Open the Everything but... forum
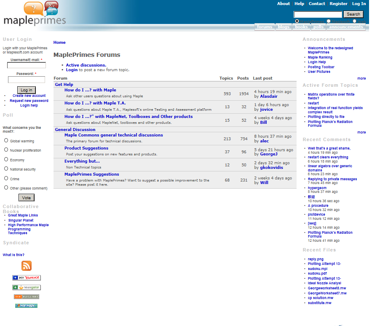This screenshot has width=388, height=326. click(x=82, y=161)
